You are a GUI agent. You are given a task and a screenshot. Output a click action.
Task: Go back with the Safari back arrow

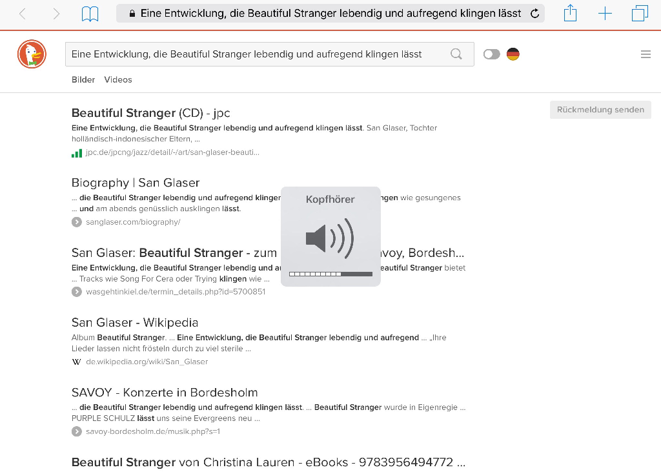(x=23, y=14)
